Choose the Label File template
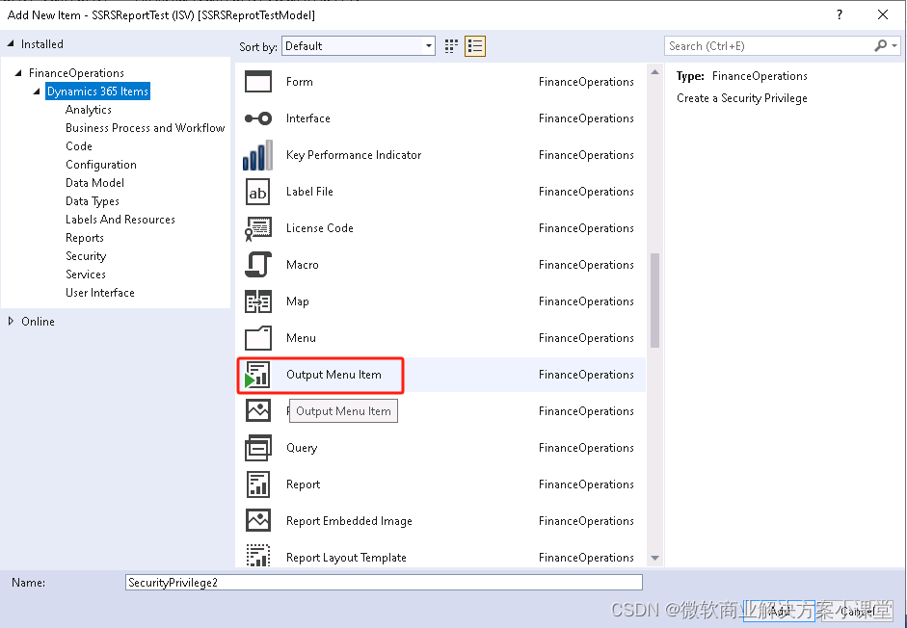The image size is (907, 628). 440,192
